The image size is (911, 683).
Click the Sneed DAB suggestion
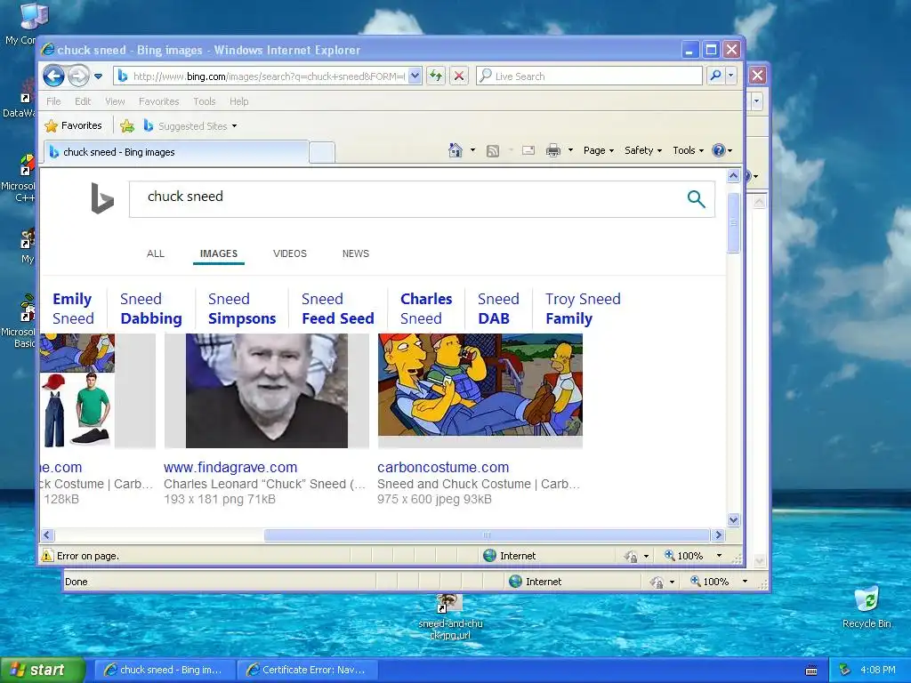click(498, 309)
